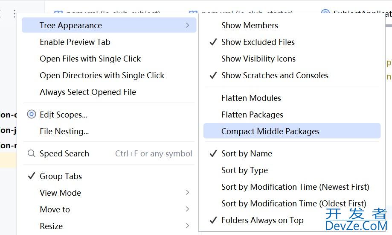Enable Flatten Packages
Screen dimensions: 392x235
[252, 115]
